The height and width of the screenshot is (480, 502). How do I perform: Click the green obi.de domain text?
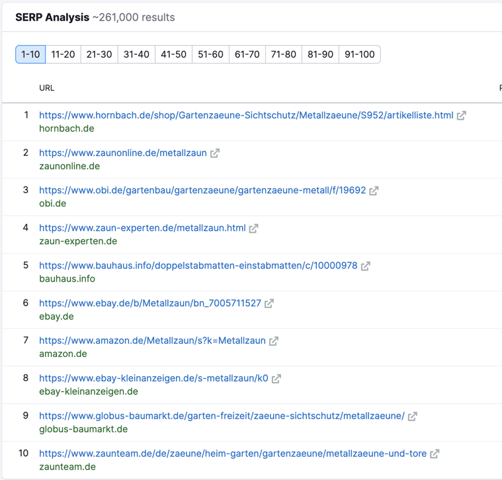[x=52, y=204]
